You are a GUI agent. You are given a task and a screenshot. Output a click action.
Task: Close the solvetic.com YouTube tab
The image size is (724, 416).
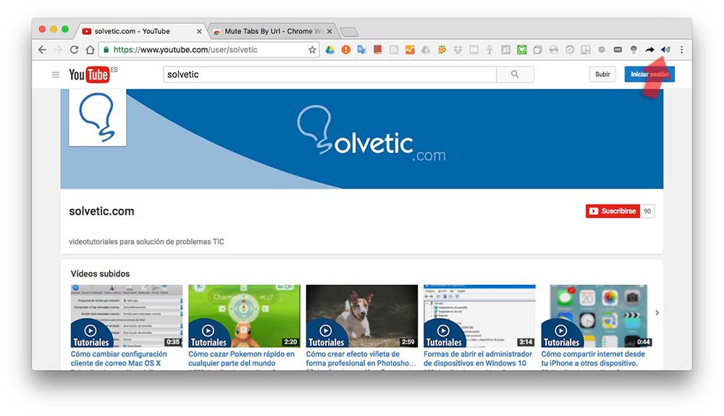(x=199, y=31)
